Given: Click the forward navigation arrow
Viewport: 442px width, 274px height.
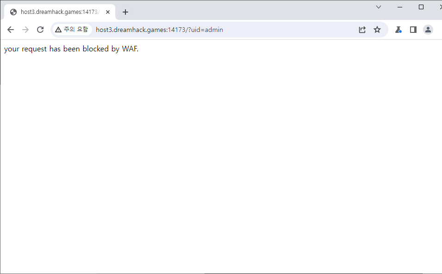Looking at the screenshot, I should [x=25, y=30].
